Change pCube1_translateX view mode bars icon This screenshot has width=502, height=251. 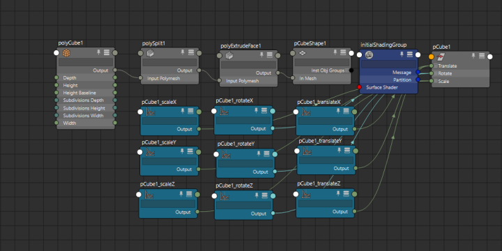(x=346, y=112)
